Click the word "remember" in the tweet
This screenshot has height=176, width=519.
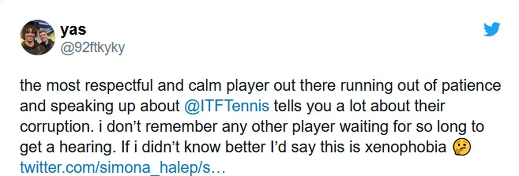(181, 126)
